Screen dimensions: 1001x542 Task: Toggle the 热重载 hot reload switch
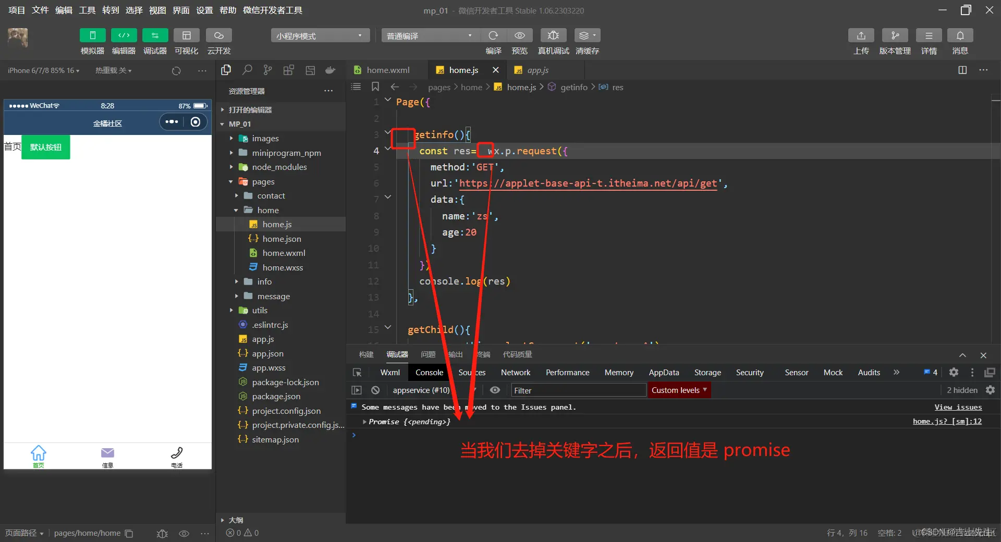point(113,70)
